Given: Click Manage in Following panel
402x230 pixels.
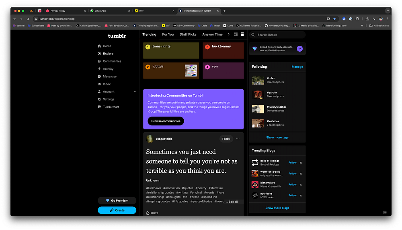Looking at the screenshot, I should [297, 67].
